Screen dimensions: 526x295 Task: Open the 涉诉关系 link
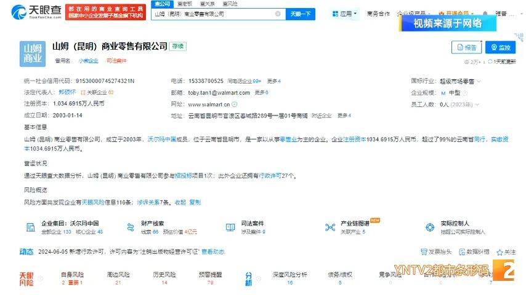[148, 202]
